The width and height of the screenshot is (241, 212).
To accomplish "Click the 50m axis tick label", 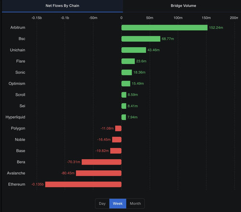I will click(x=149, y=18).
